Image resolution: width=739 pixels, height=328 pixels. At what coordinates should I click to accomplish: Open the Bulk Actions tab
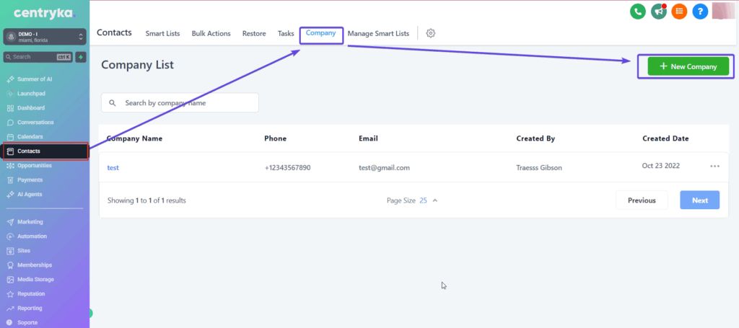pos(211,33)
